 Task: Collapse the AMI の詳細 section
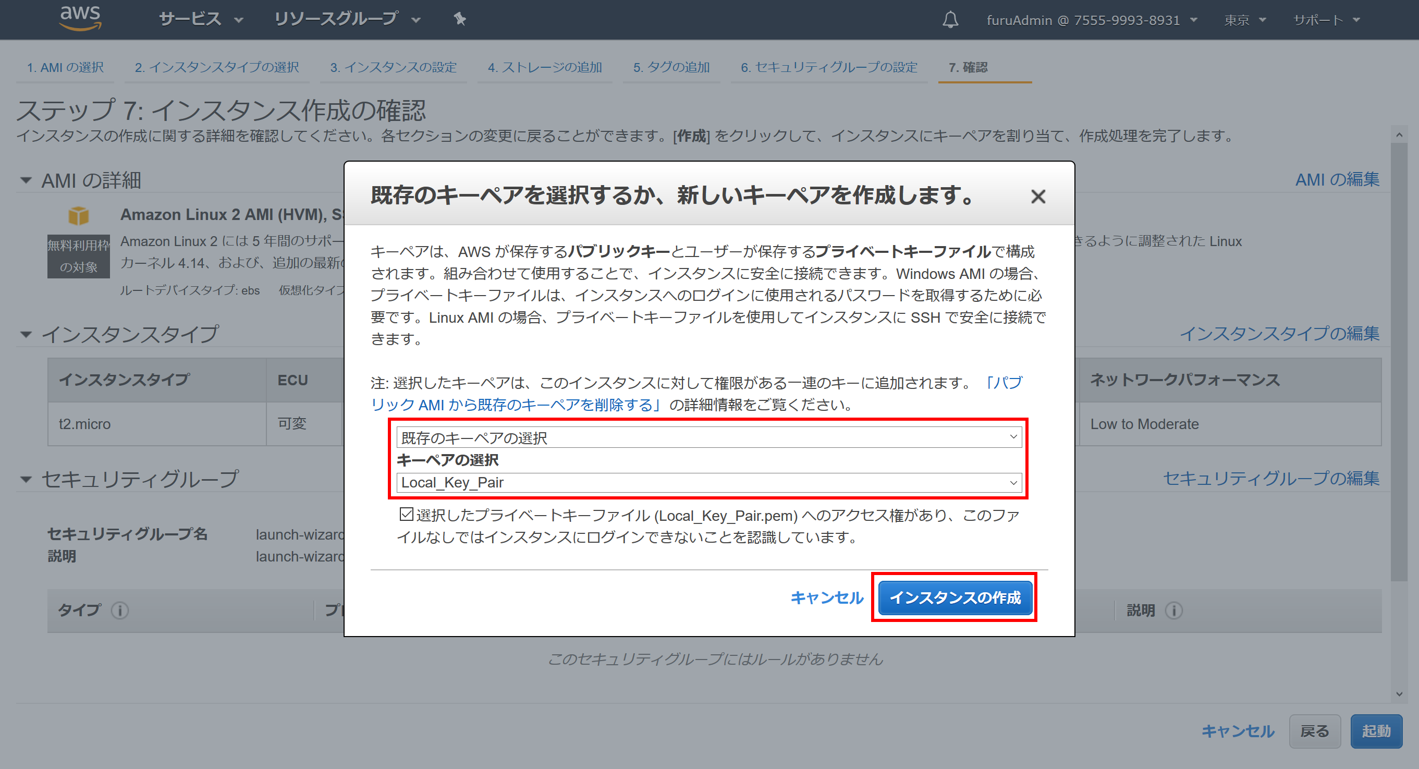(x=26, y=180)
